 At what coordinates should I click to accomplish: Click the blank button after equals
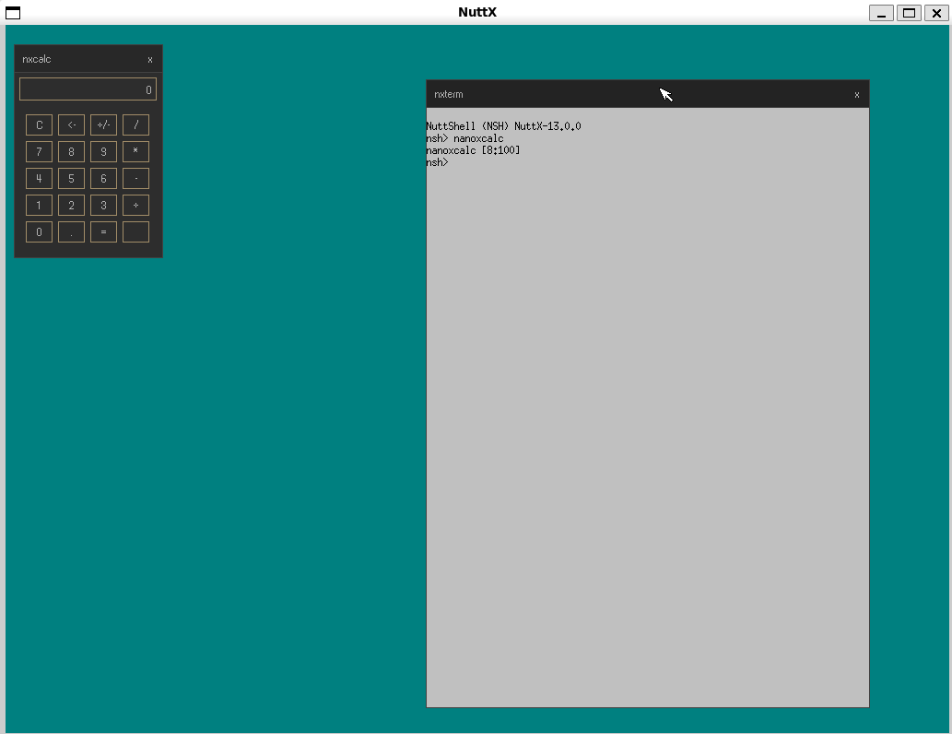136,232
